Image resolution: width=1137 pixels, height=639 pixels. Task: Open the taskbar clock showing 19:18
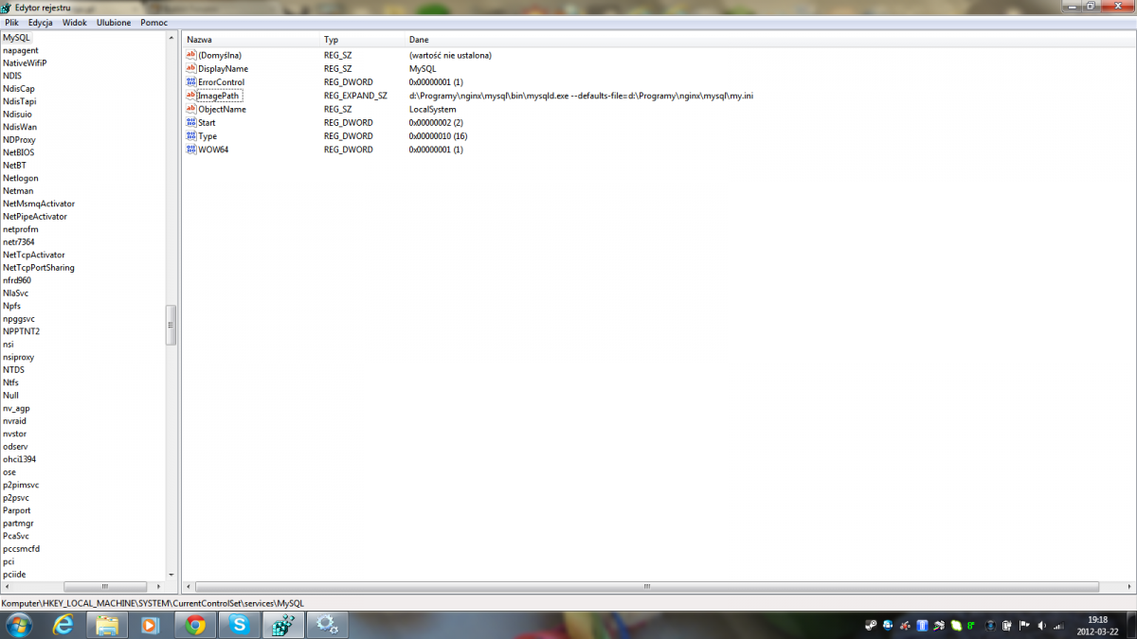1098,625
